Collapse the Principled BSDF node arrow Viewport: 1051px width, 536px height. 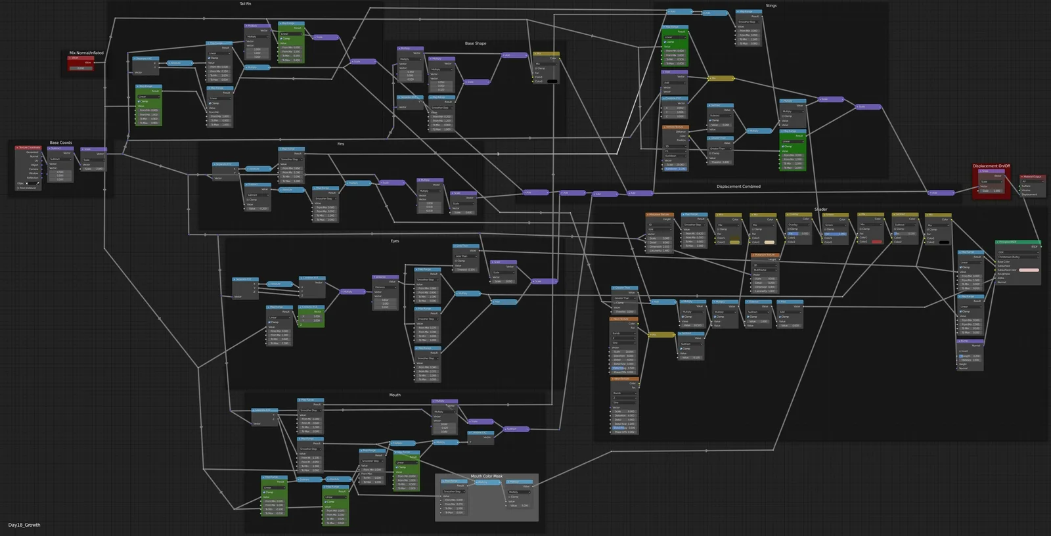coord(998,242)
